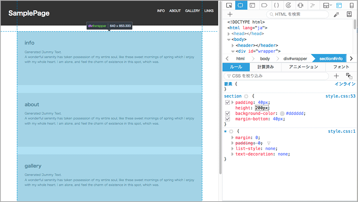Click the eyedropper color picker icon

[336, 14]
